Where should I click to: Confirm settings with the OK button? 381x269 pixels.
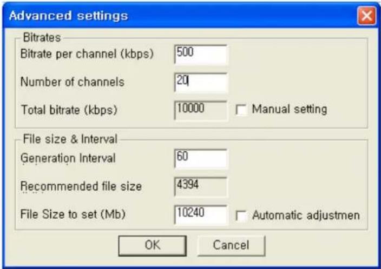[x=153, y=245]
